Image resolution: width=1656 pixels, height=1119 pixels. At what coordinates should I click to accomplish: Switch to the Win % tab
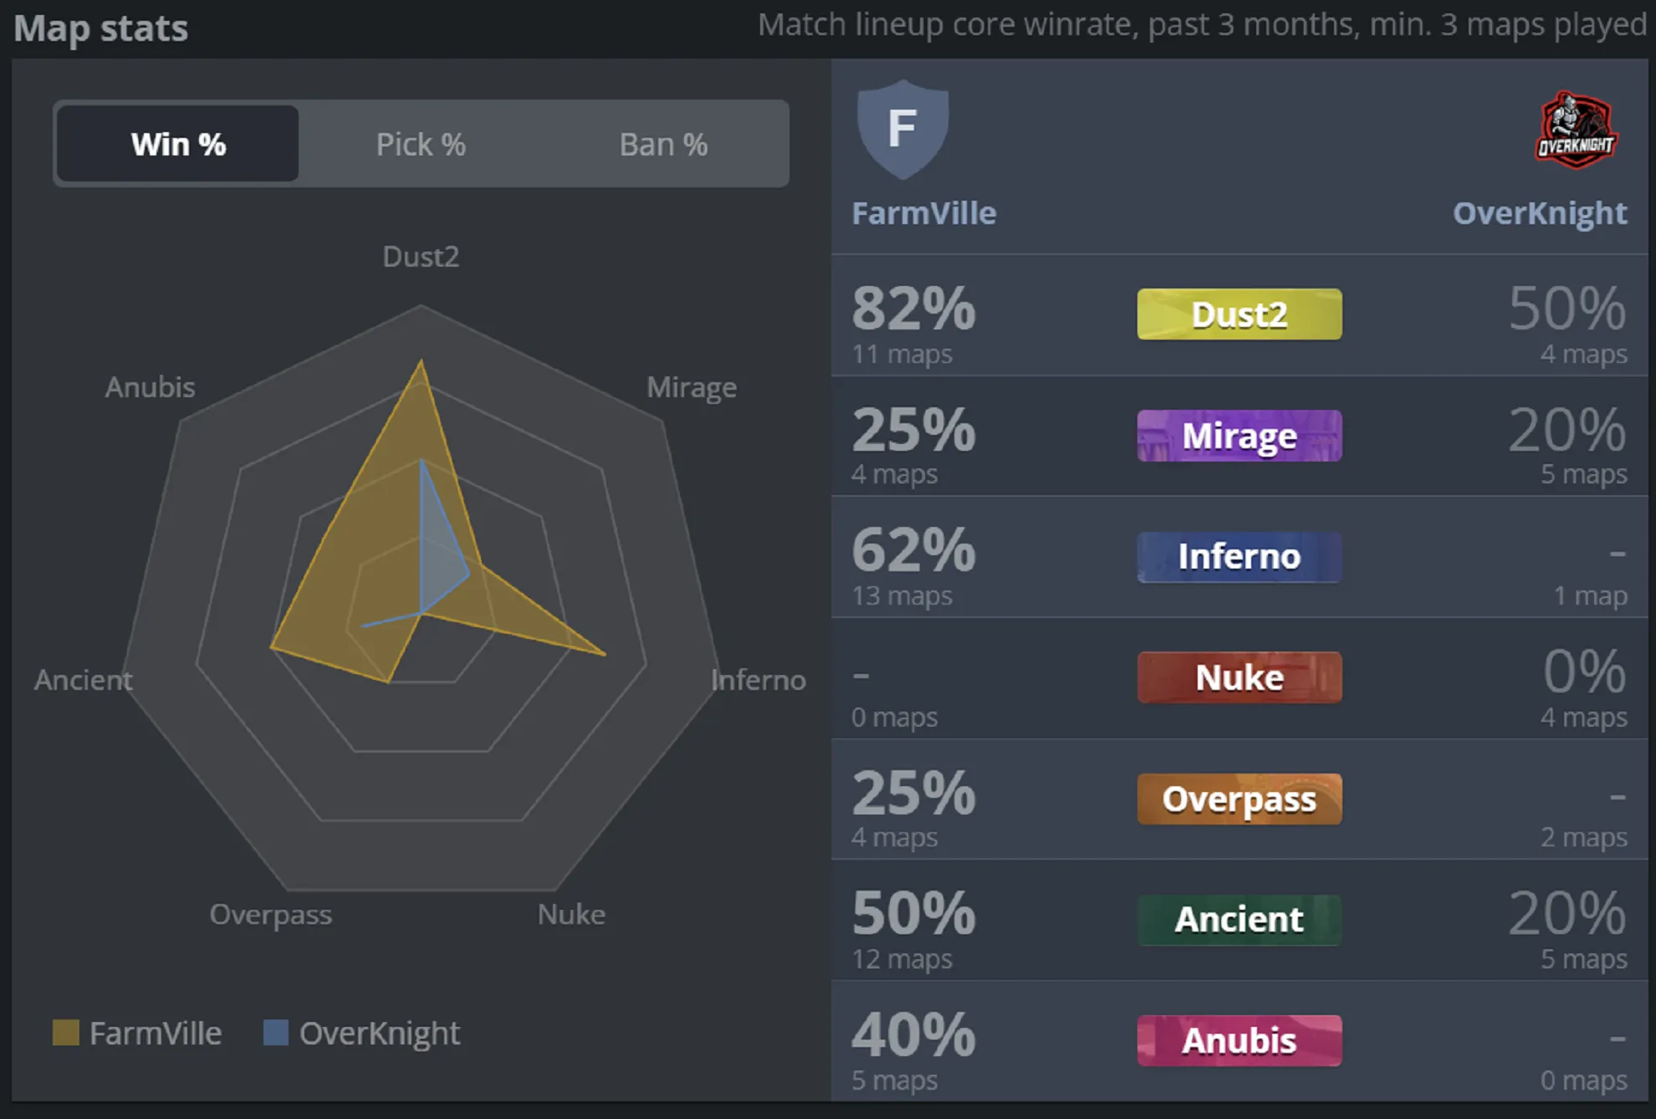point(178,144)
